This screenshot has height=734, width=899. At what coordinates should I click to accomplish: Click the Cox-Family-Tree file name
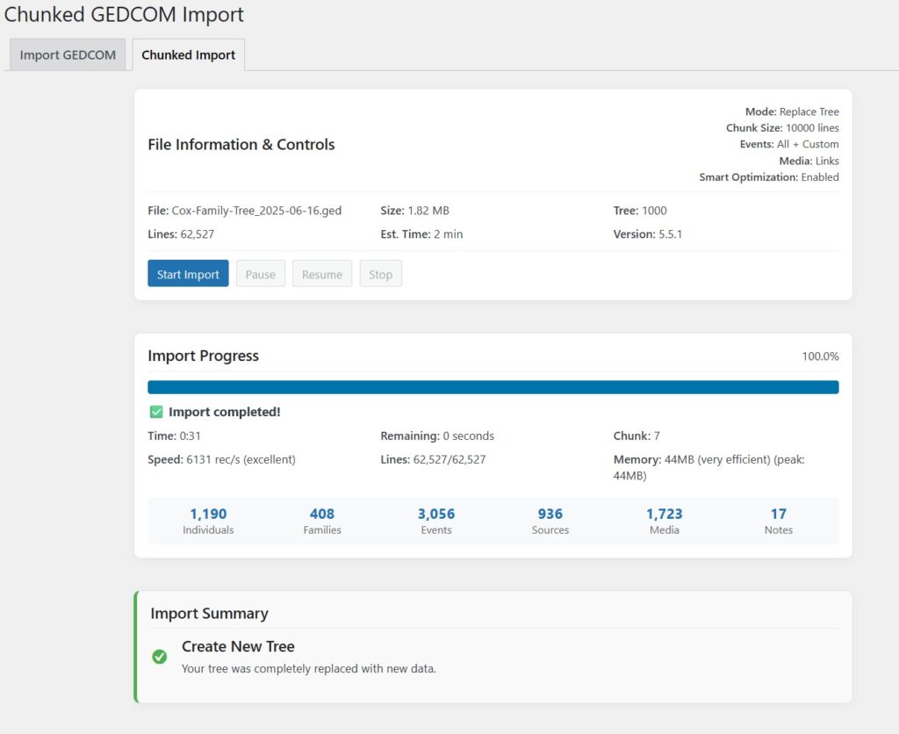tap(256, 211)
